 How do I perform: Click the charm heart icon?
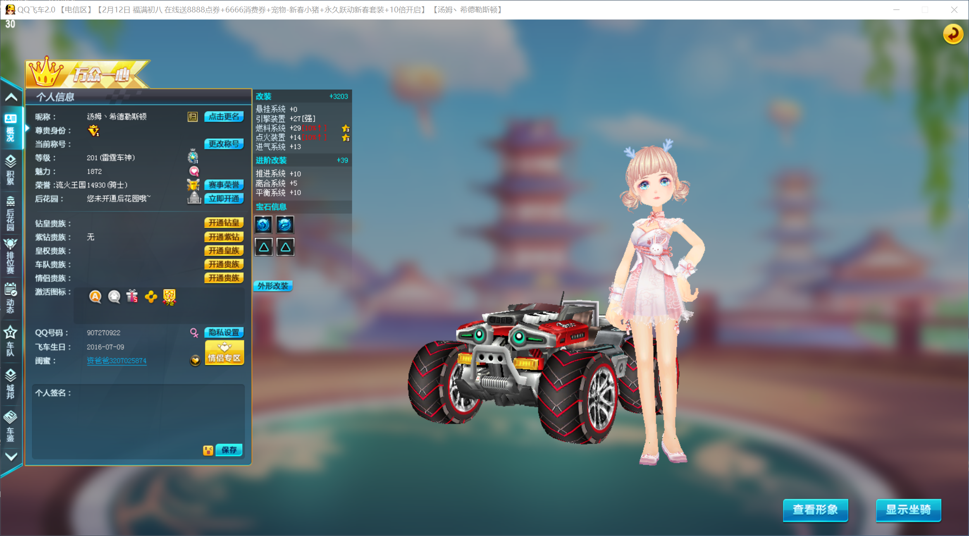[x=194, y=171]
